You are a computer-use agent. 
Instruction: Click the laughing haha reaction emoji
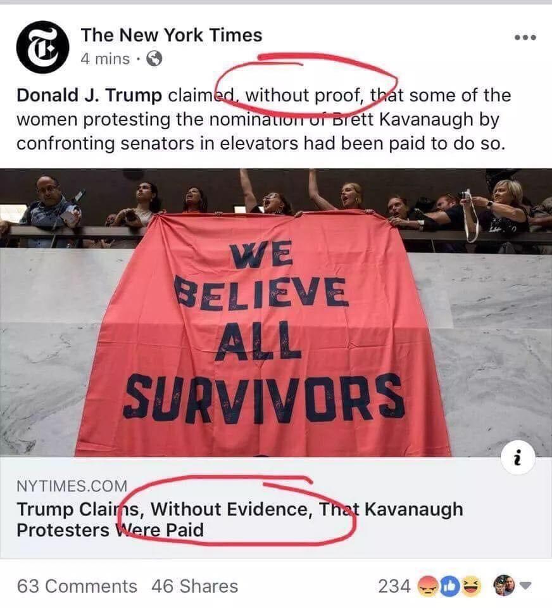(470, 586)
